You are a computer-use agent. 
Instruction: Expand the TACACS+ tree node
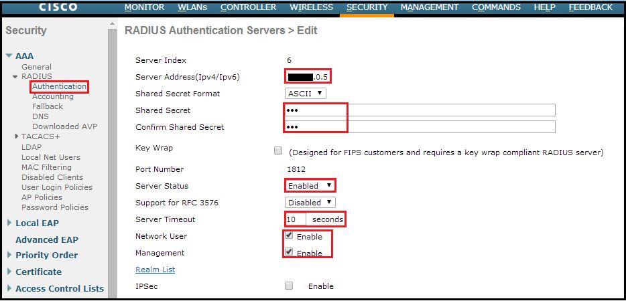pos(15,136)
